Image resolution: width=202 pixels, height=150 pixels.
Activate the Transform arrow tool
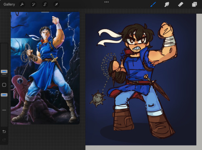tap(56, 4)
